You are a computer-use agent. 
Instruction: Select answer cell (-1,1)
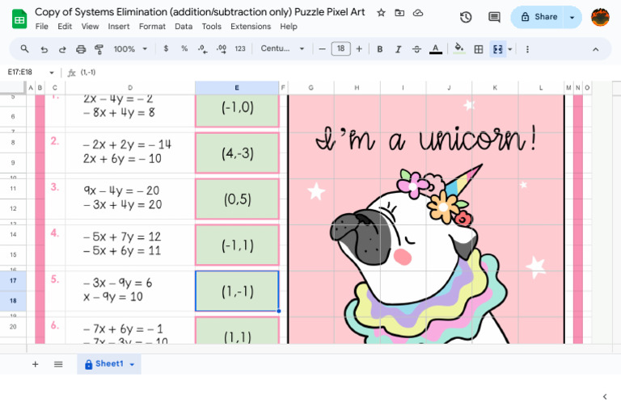tap(237, 245)
